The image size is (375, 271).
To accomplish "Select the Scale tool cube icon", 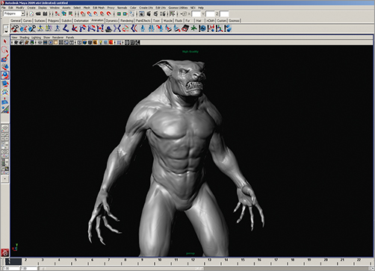I will tap(5, 84).
